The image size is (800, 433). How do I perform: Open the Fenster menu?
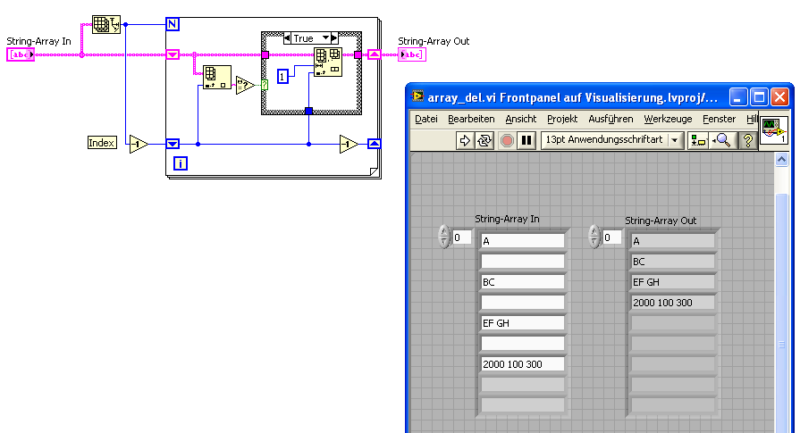[x=719, y=120]
